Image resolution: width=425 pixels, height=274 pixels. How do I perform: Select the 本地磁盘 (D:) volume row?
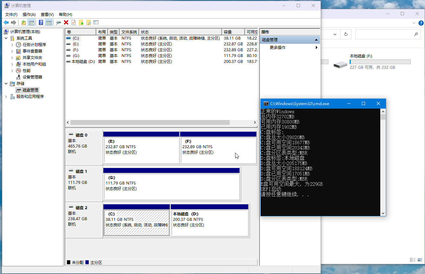point(161,62)
